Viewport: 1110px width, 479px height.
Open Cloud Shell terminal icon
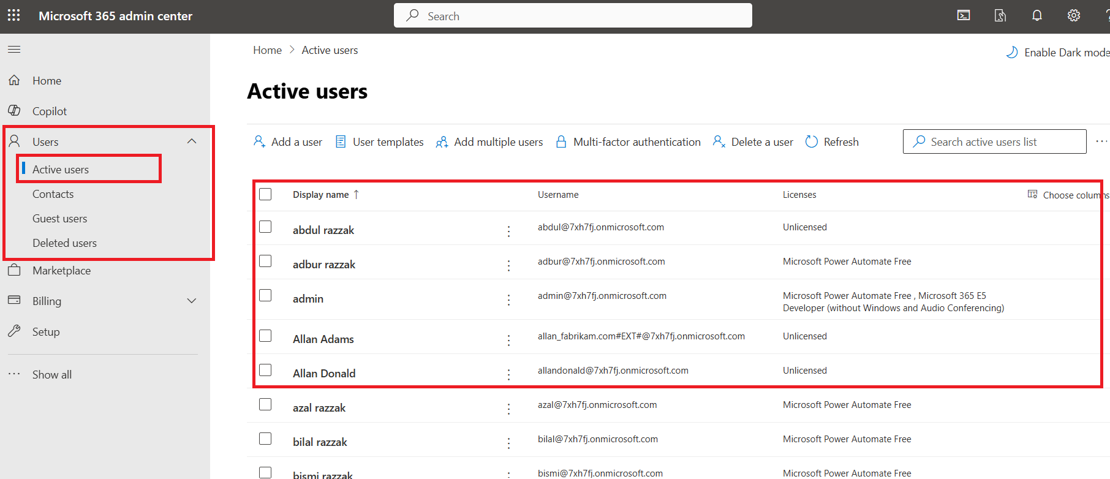(x=963, y=15)
